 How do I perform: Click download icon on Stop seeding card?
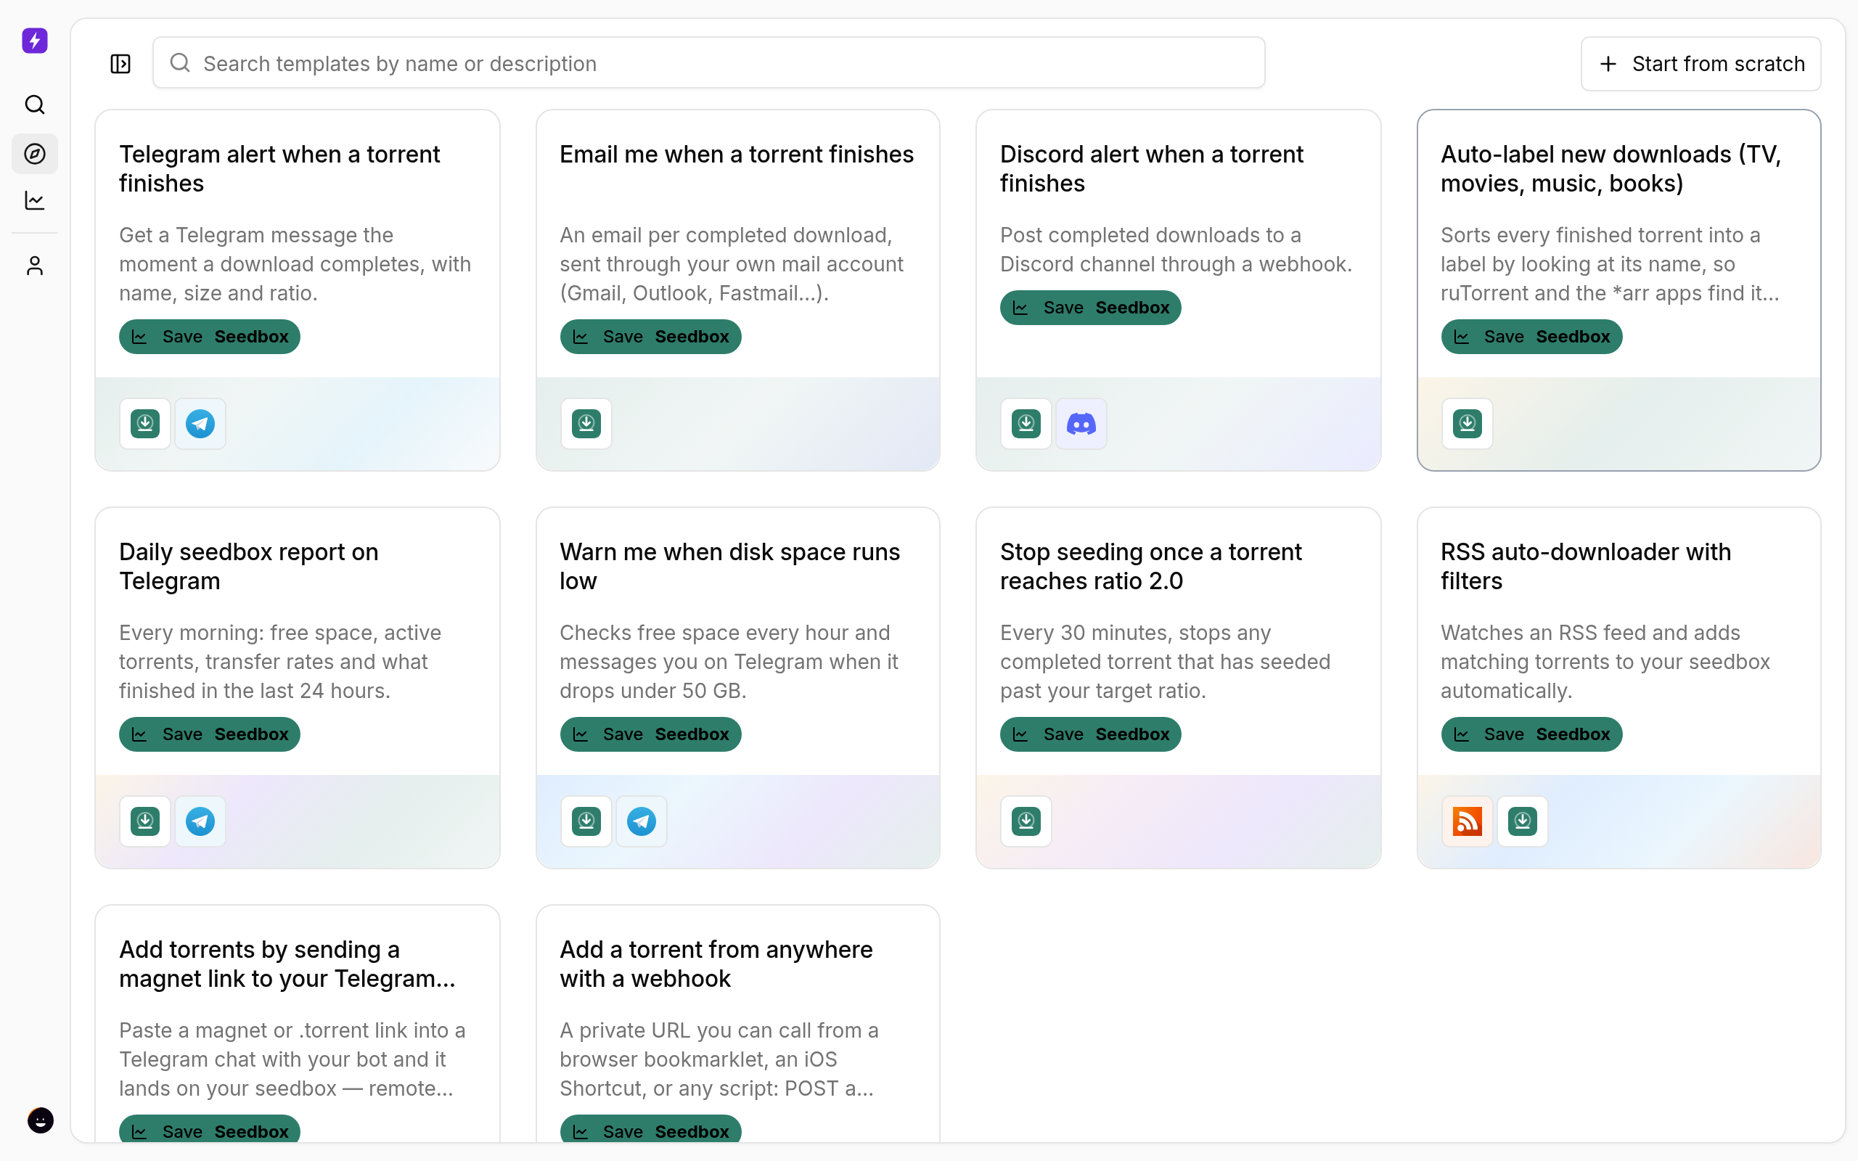point(1026,821)
